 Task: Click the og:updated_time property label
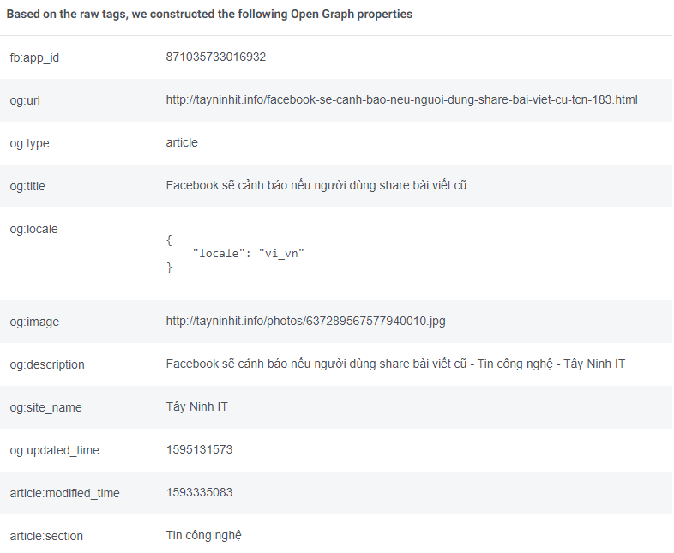(x=54, y=450)
